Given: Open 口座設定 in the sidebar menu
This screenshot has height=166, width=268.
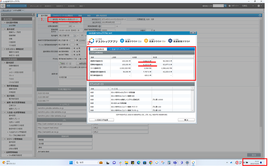Looking at the screenshot, I should [x=12, y=42].
